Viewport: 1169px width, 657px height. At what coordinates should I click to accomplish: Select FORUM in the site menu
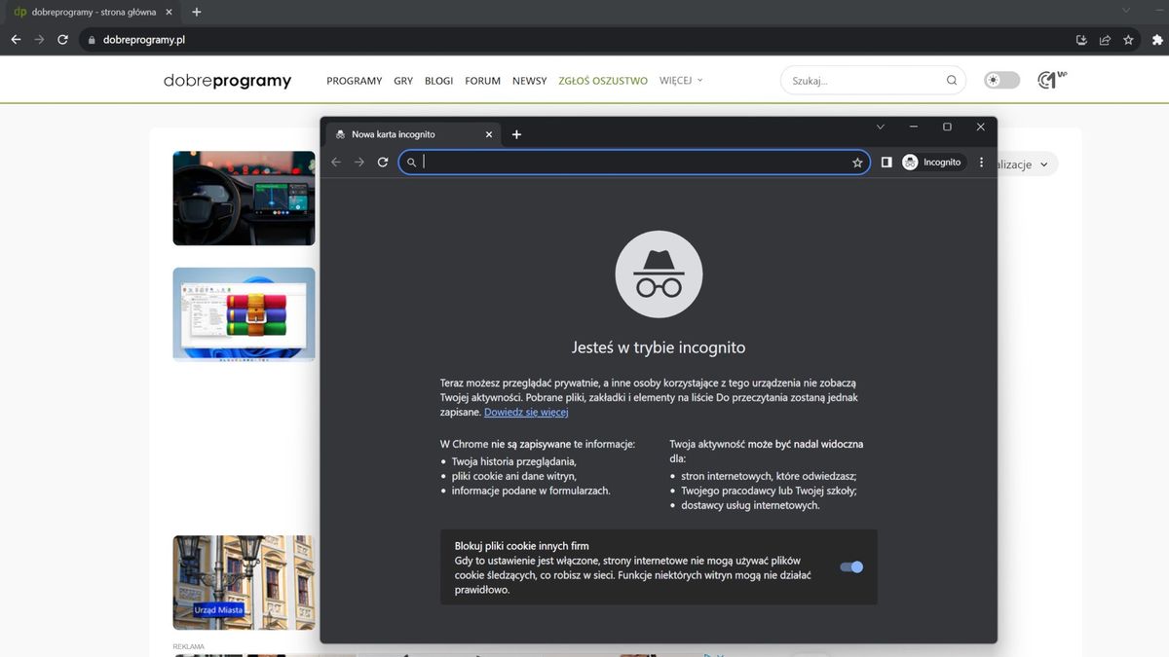(x=481, y=81)
